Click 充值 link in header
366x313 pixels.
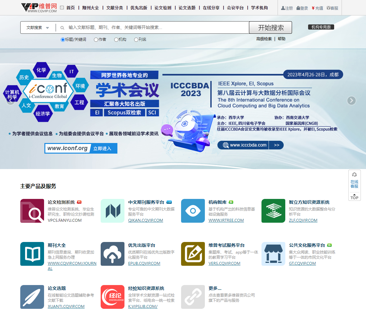pyautogui.click(x=317, y=8)
